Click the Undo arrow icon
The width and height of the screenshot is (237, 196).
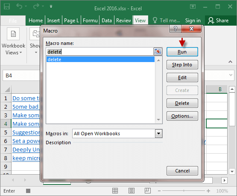(19, 6)
